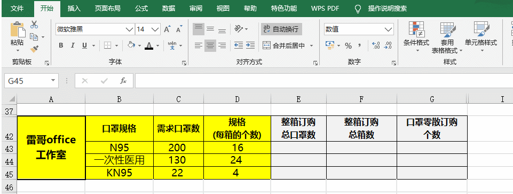Select row 43 header
Image resolution: width=513 pixels, height=194 pixels.
tap(9, 148)
